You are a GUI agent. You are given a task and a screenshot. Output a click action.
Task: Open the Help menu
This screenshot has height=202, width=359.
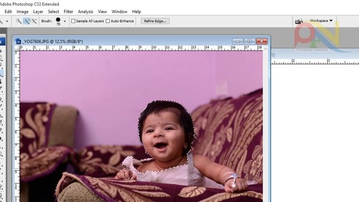pos(136,12)
